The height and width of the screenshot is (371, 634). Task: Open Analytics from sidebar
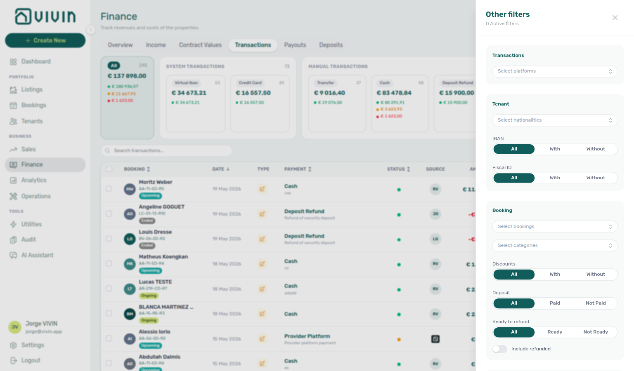point(45,180)
